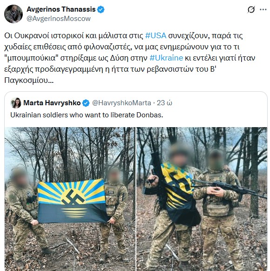Screen dimensions: 270x271
Task: Click the Avgerinos Thanassis display name
Action: click(61, 9)
